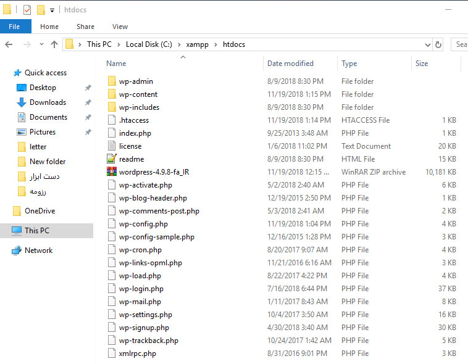Expand chevron after xampp in path
Image resolution: width=468 pixels, height=364 pixels.
216,45
